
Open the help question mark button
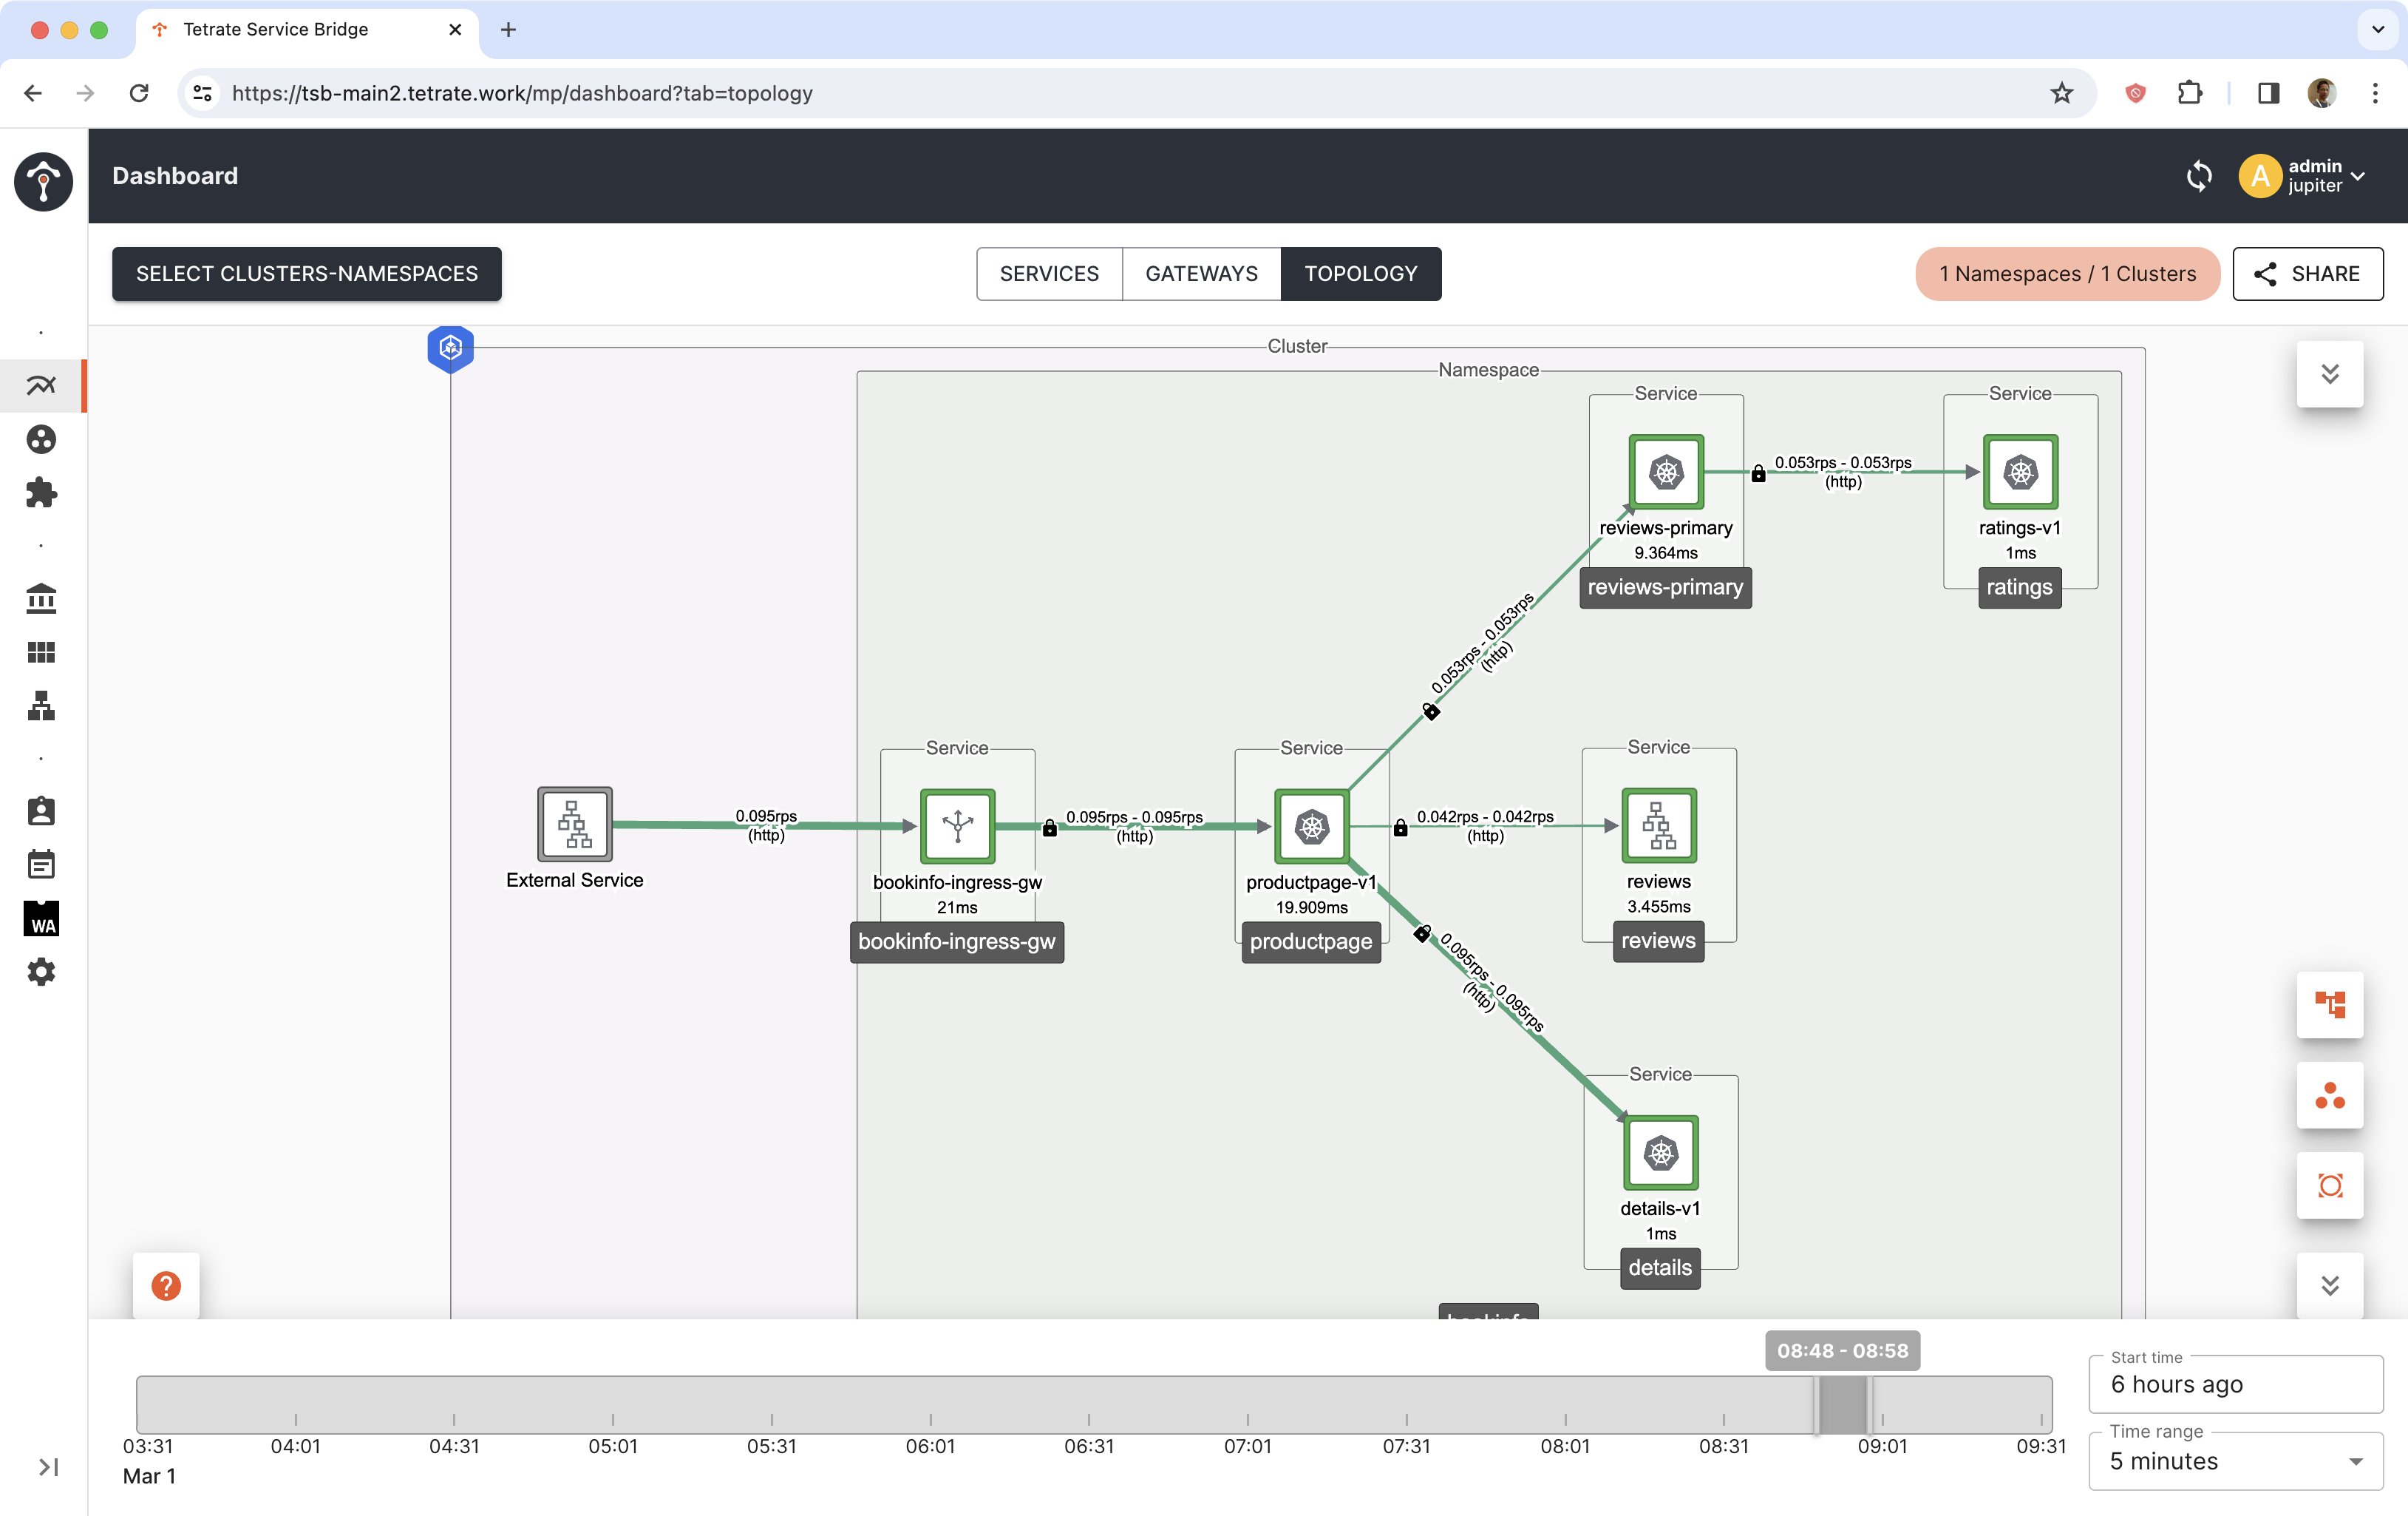point(166,1286)
